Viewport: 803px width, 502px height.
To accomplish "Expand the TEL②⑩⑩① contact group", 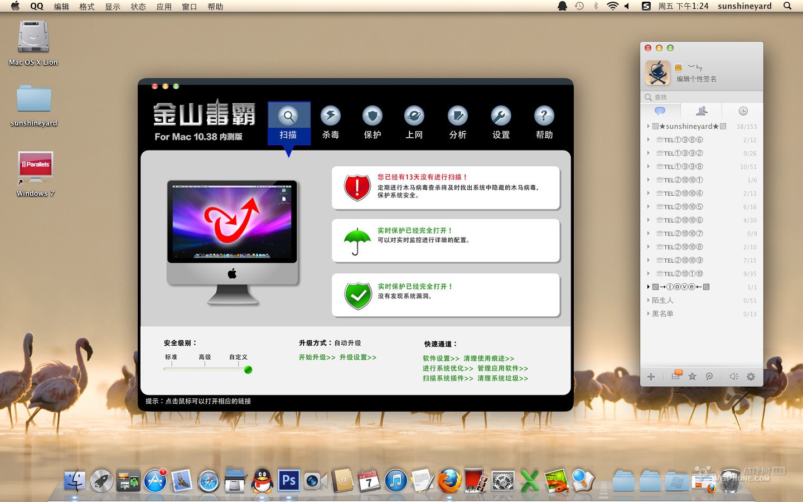I will tap(648, 180).
